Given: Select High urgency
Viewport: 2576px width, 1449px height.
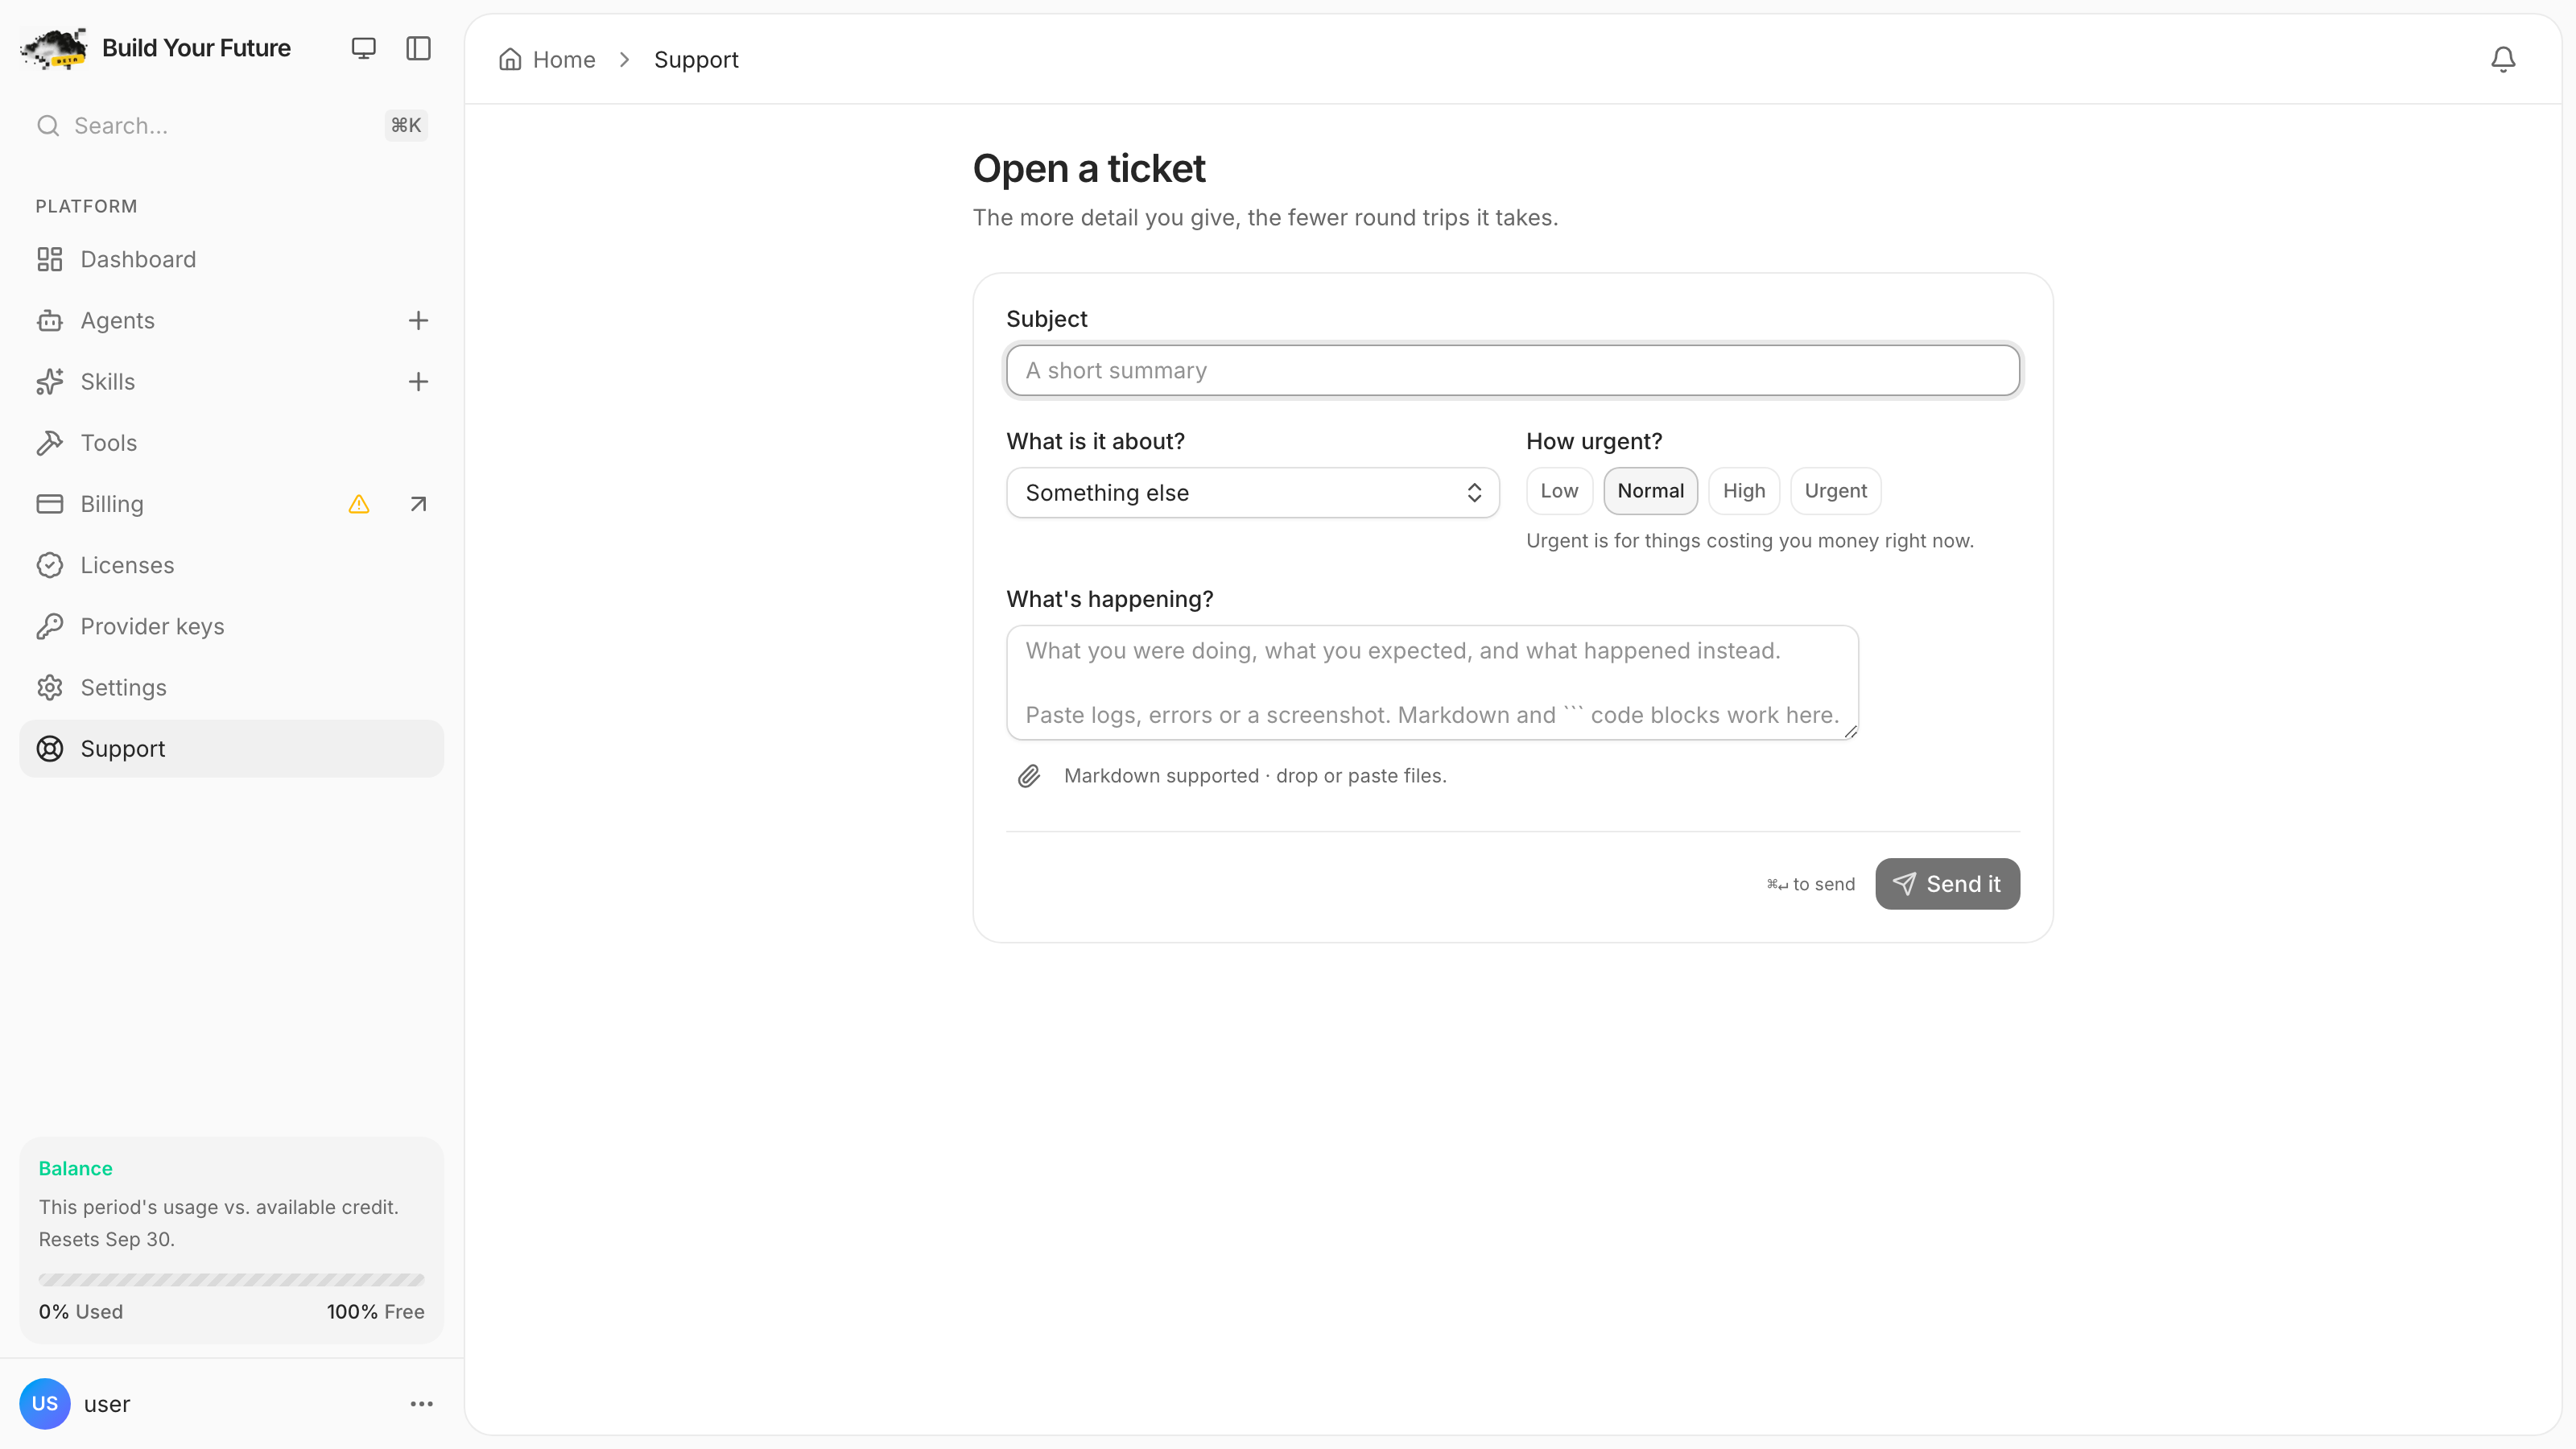Looking at the screenshot, I should [x=1744, y=491].
